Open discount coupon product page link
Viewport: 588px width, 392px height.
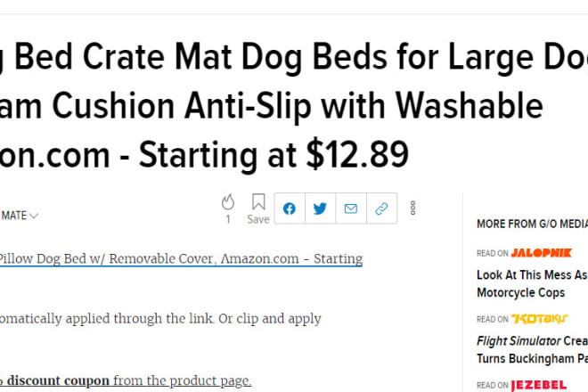[126, 380]
